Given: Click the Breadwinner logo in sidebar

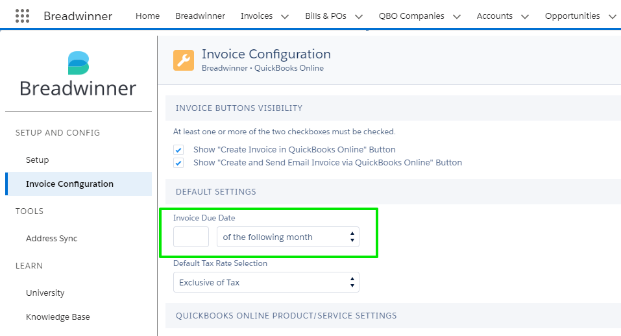Looking at the screenshot, I should pyautogui.click(x=78, y=75).
